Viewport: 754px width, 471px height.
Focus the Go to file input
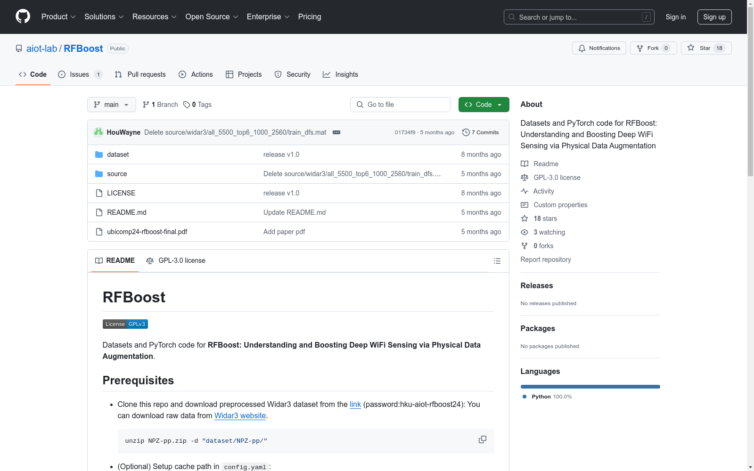click(401, 105)
